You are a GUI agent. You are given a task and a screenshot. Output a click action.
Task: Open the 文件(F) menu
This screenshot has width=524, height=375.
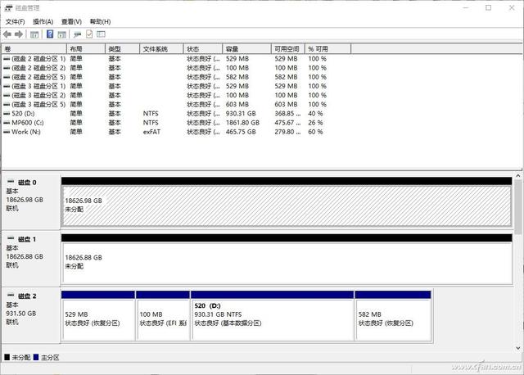(15, 22)
